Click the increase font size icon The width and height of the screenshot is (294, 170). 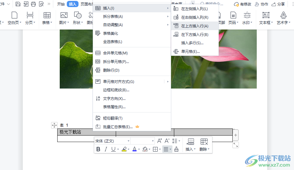[159, 141]
